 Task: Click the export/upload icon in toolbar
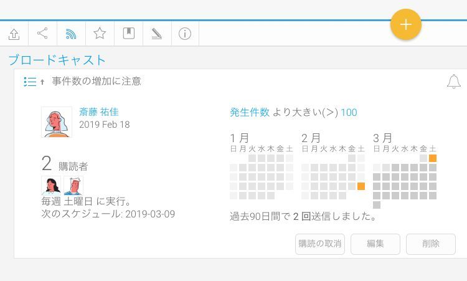click(x=14, y=34)
